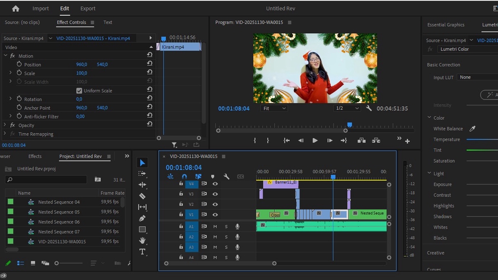
Task: Select the Hand tool
Action: pyautogui.click(x=143, y=241)
